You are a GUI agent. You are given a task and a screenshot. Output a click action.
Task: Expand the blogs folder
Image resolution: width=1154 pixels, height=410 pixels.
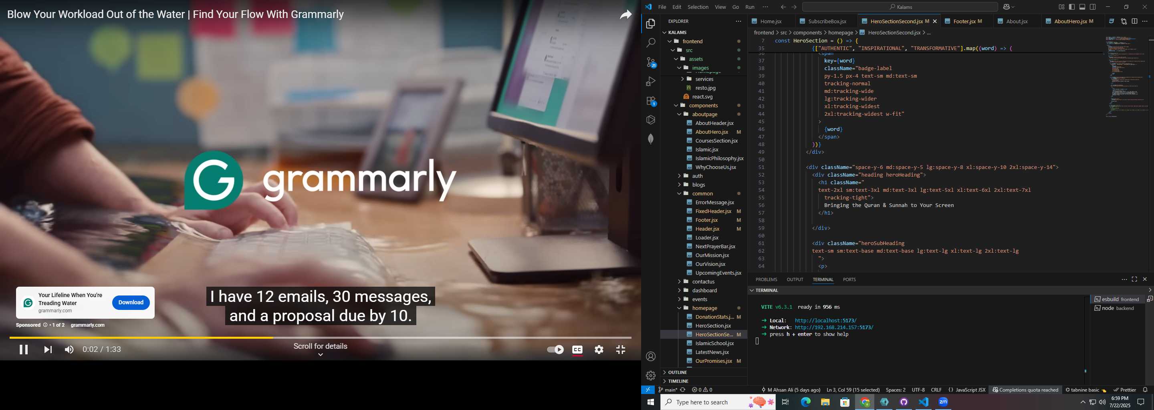(x=703, y=185)
